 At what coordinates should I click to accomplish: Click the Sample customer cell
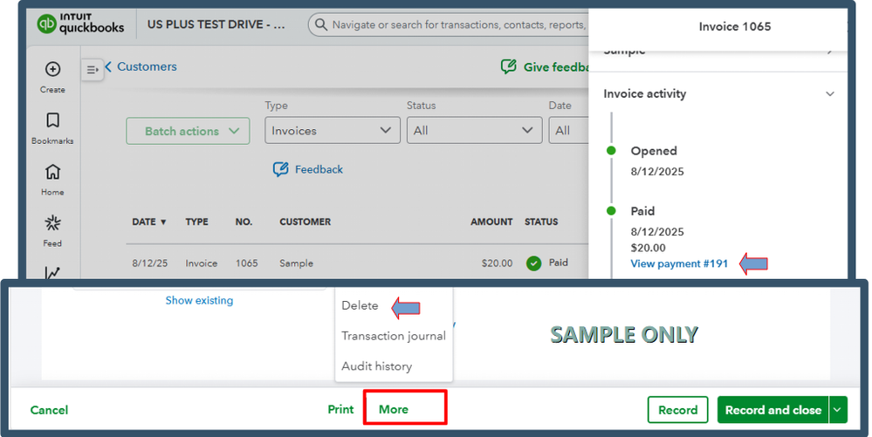pos(297,263)
